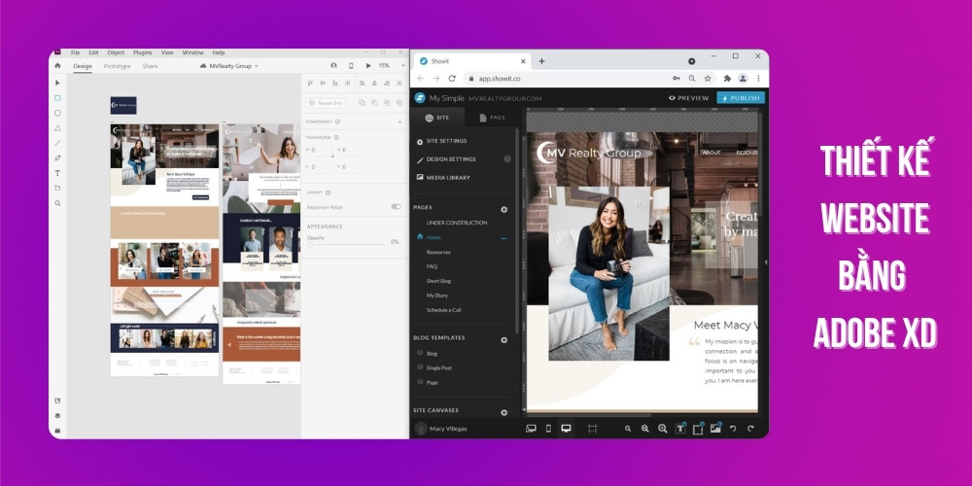
Task: Adjust the Opacity slider in Appearance
Action: pos(347,244)
